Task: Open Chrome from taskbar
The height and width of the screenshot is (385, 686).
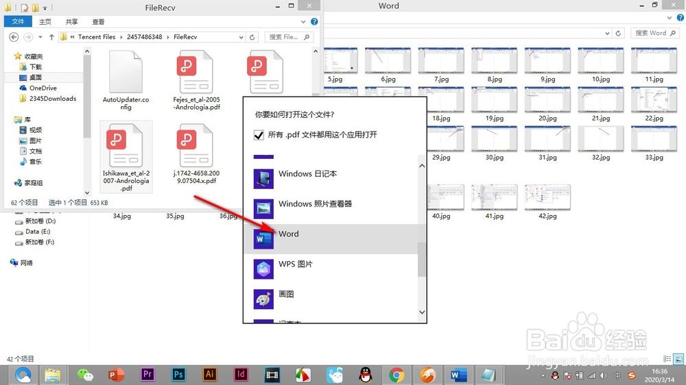Action: [x=397, y=375]
